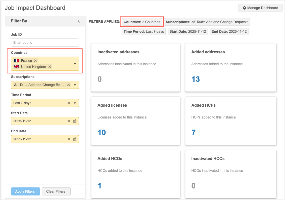Image resolution: width=285 pixels, height=200 pixels.
Task: Type in the Job ID field
Action: tap(45, 43)
